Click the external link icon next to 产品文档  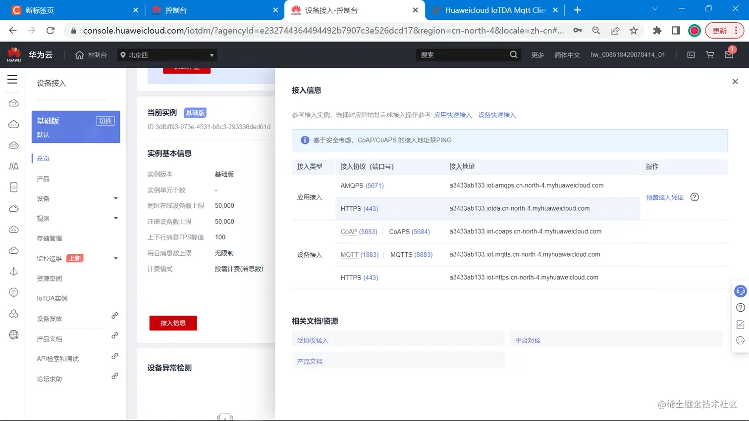(114, 335)
